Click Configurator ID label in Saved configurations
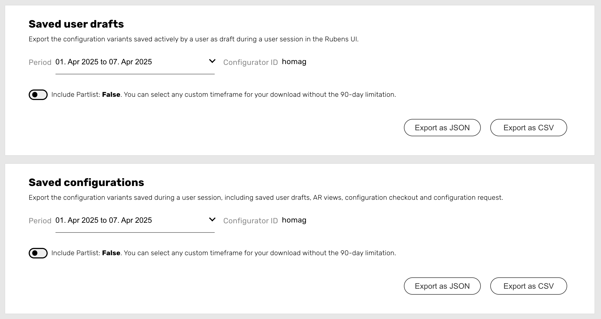Screen dimensions: 601x319 pyautogui.click(x=251, y=221)
